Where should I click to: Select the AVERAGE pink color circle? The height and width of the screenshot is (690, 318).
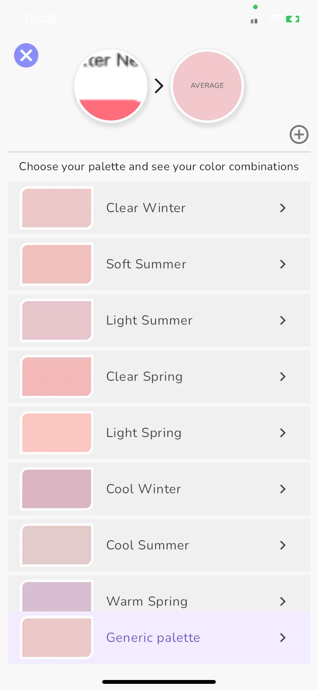[207, 86]
